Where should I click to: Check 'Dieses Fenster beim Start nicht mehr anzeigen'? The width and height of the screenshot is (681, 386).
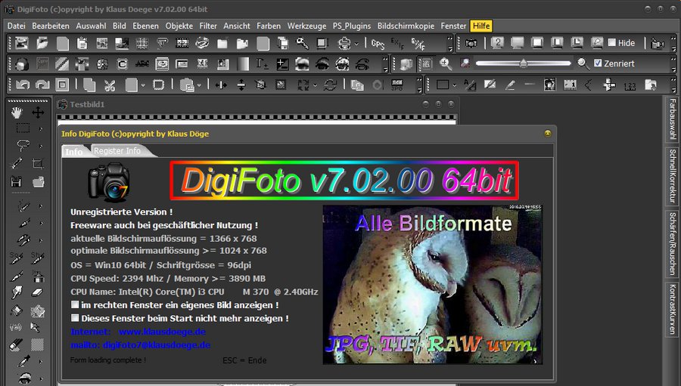tap(75, 318)
